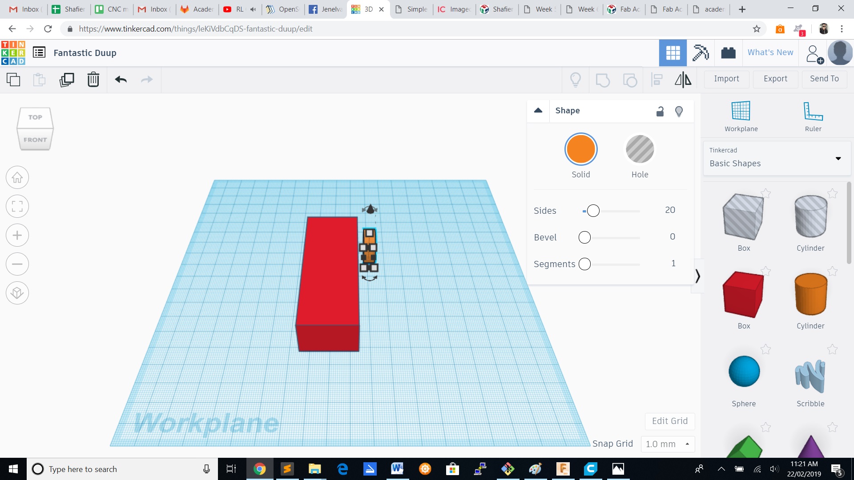Click the Home view button
The image size is (854, 480).
[17, 178]
